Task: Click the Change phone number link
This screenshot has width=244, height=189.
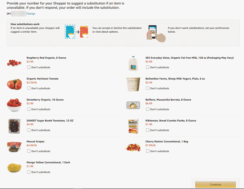Action: pyautogui.click(x=31, y=14)
